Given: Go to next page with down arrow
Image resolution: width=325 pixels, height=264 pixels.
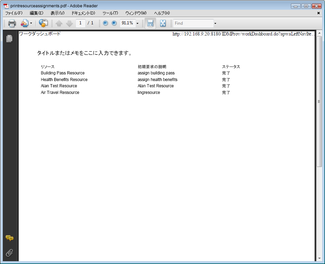Looking at the screenshot, I should pyautogui.click(x=69, y=23).
